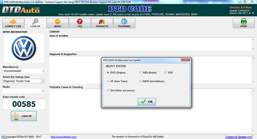This screenshot has height=139, width=257.
Task: Select the ABS (Brake) radio button
Action: coord(140,73)
